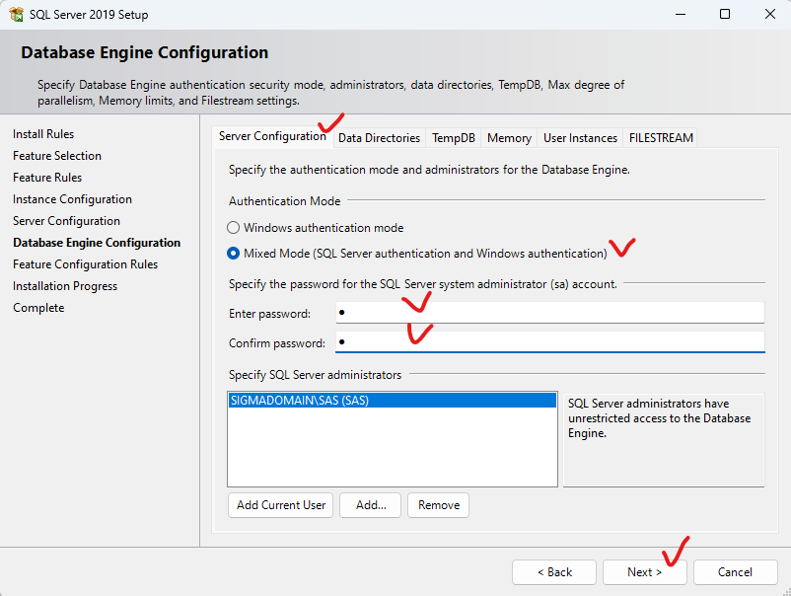Select Windows authentication mode radio button
The image size is (791, 596).
(233, 228)
